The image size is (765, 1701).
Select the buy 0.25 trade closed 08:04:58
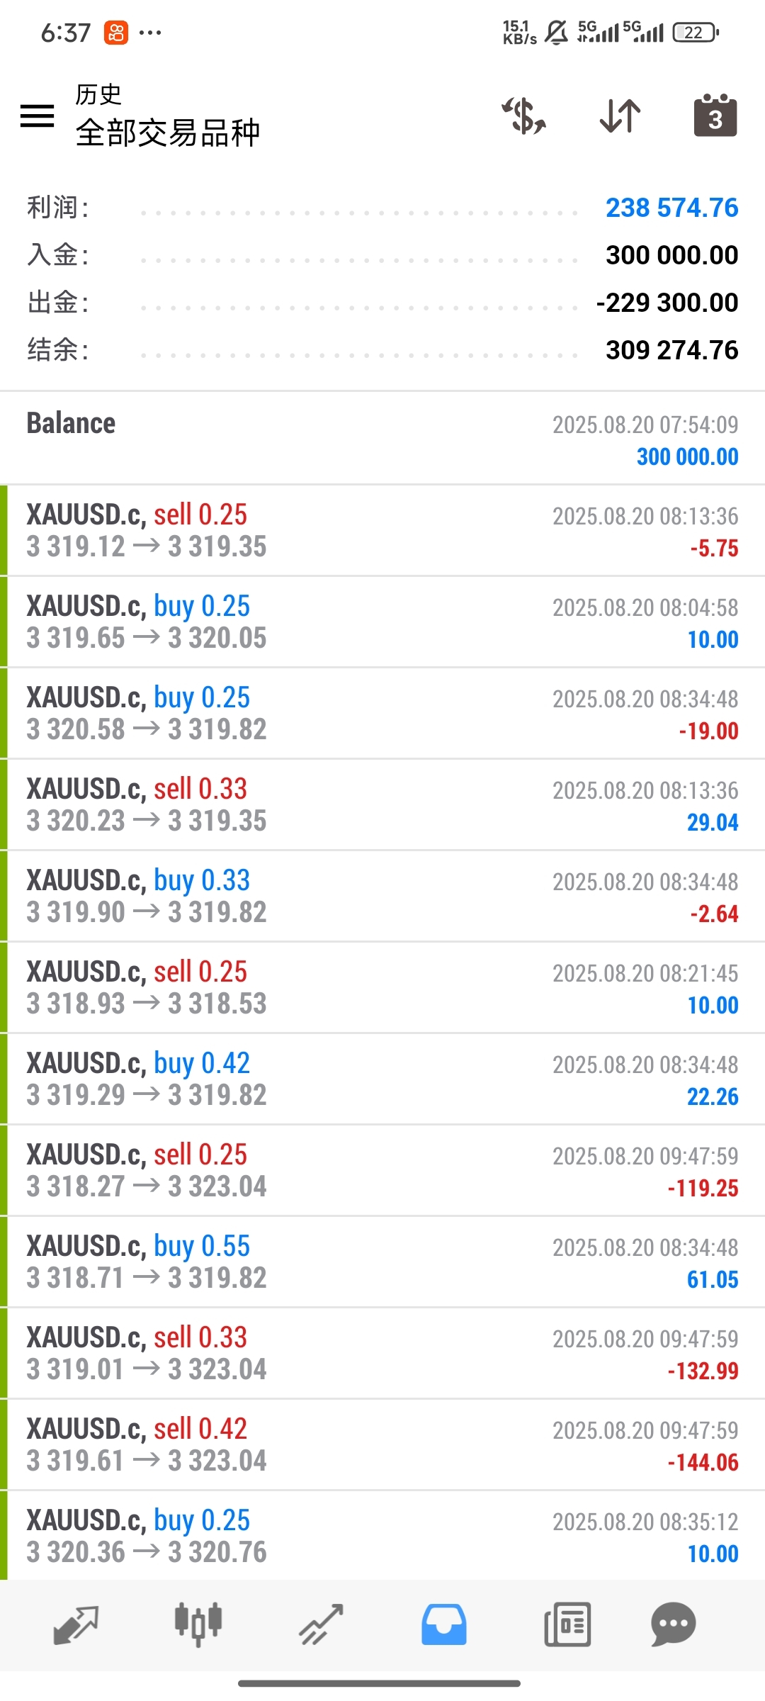click(382, 622)
